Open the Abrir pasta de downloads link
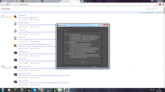Image resolution: width=165 pixels, height=92 pixels. (x=147, y=13)
